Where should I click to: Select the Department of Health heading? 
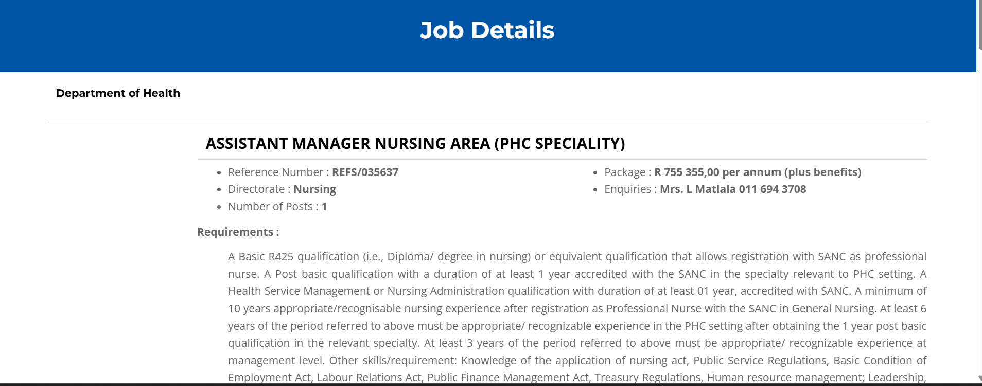[118, 93]
